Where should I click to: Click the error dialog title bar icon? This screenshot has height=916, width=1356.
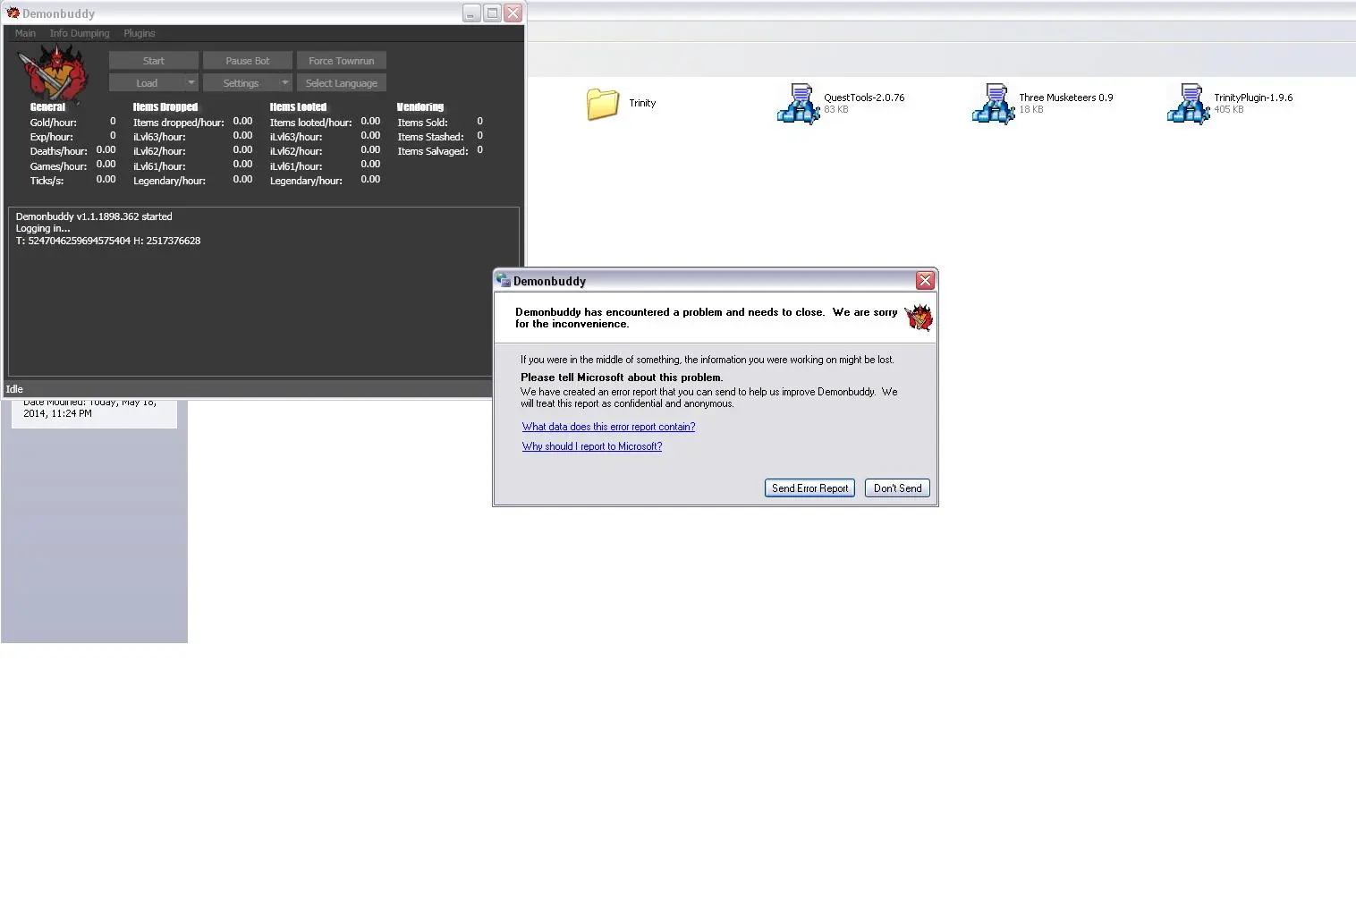tap(503, 281)
